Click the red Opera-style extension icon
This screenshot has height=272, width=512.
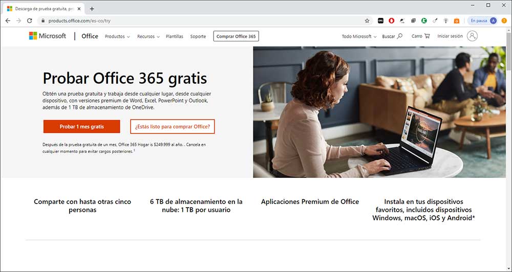coord(391,20)
